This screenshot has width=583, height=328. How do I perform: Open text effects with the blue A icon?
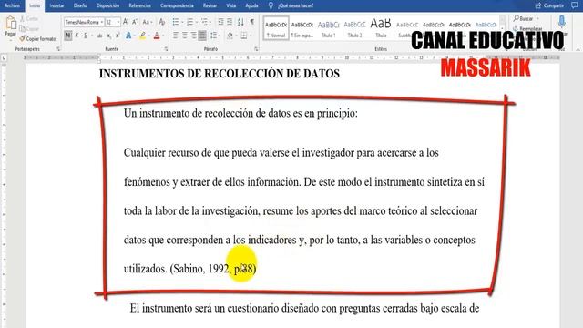[x=128, y=36]
